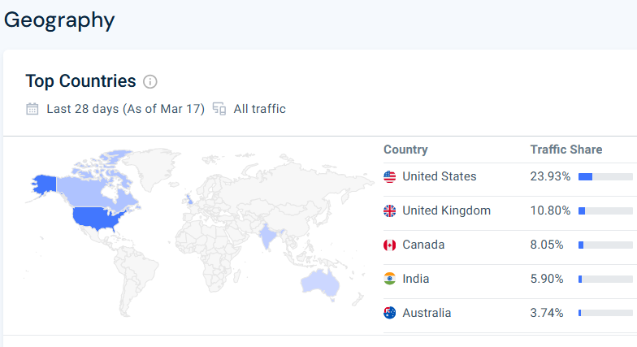The width and height of the screenshot is (637, 347).
Task: Click the Australia flag icon
Action: tap(390, 313)
